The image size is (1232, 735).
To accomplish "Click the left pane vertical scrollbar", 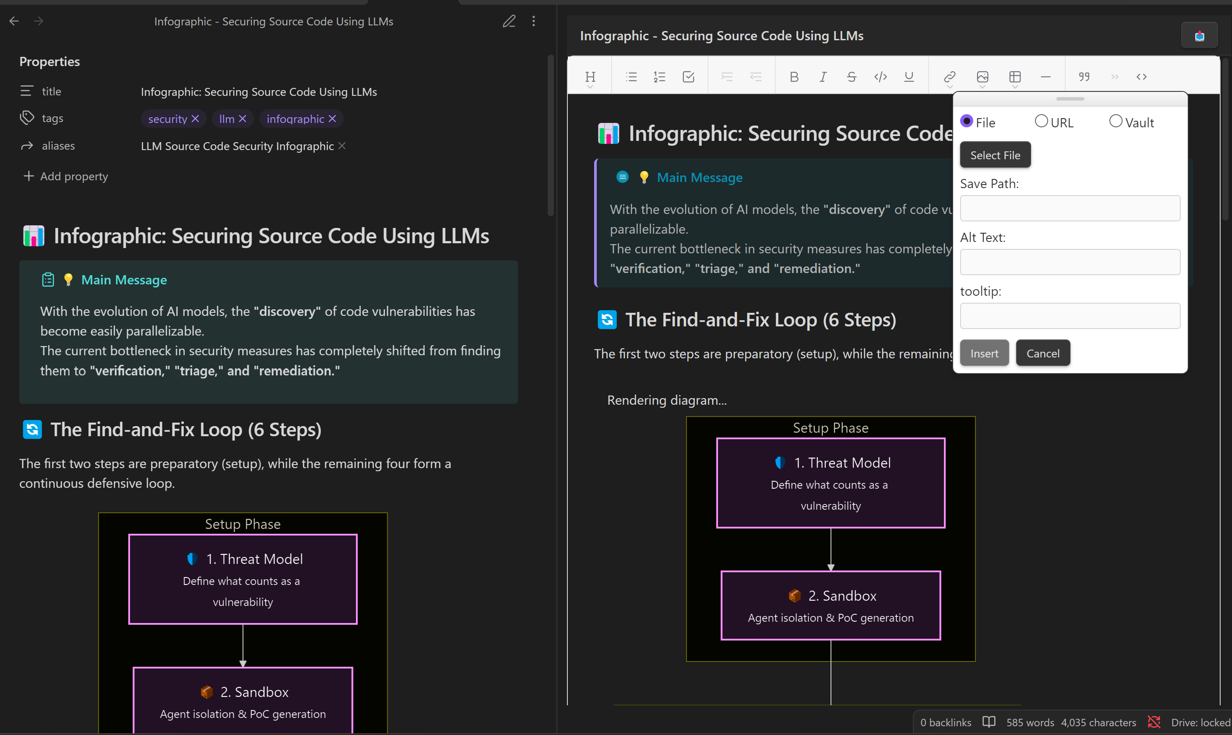I will click(x=550, y=135).
